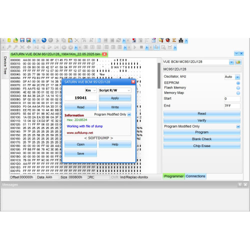Click the red bug debug icon

(x=167, y=40)
